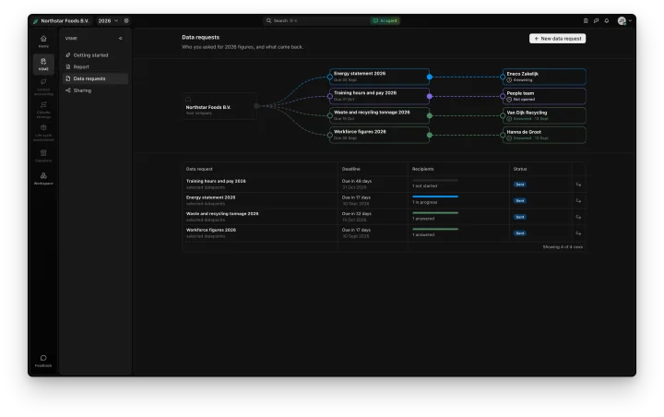
Task: Click the Deadline column header
Action: coord(351,169)
